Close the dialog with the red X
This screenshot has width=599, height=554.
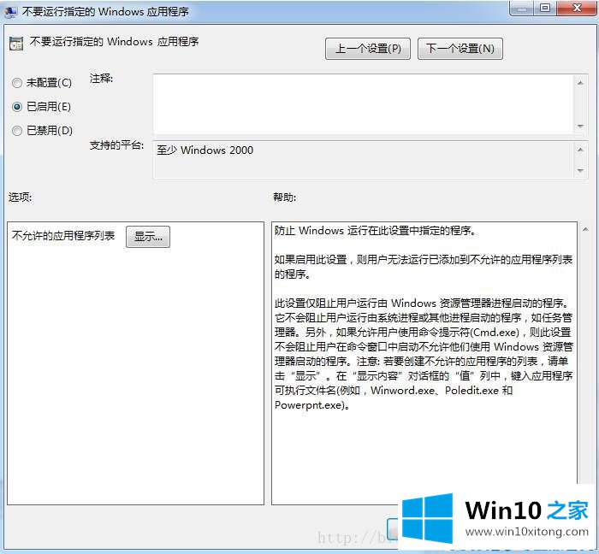click(577, 8)
